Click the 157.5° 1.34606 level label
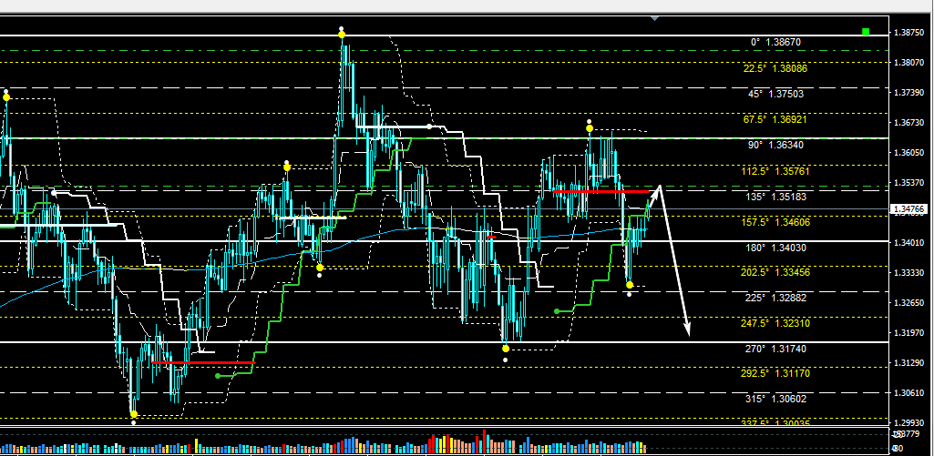Screen dimensions: 934x456 click(x=775, y=222)
